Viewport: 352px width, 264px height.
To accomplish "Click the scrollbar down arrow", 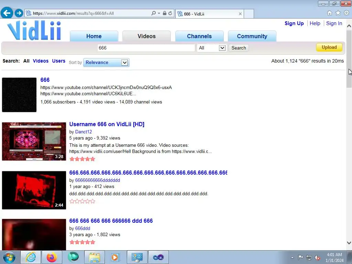I will [349, 243].
